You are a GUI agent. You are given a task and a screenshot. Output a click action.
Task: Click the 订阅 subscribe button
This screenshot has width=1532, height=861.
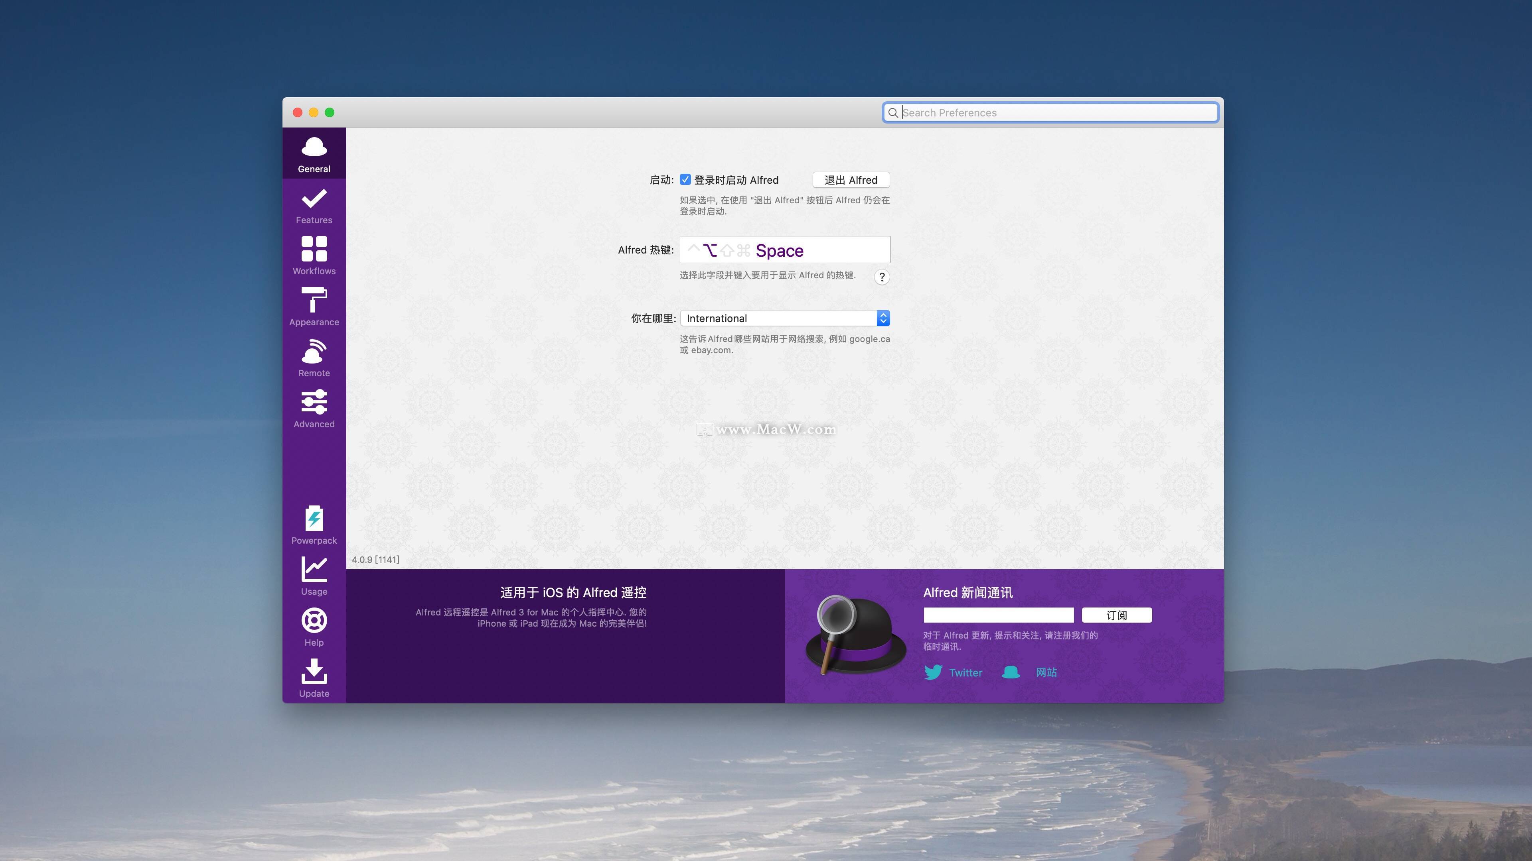(x=1116, y=615)
